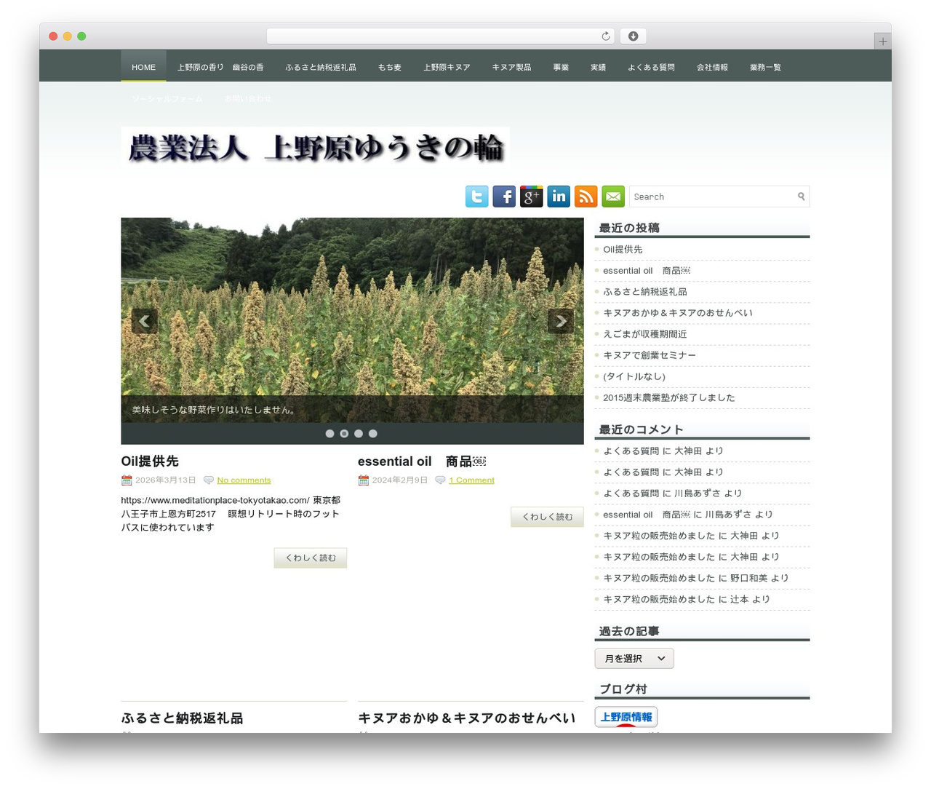The image size is (931, 789).
Task: Select the fourth slider pagination dot
Action: 373,434
